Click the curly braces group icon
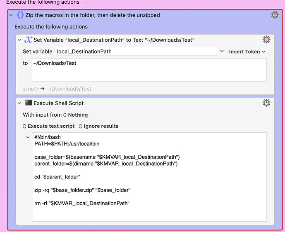 tap(20, 15)
